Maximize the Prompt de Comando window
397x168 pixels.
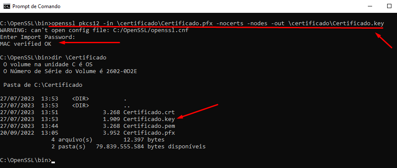click(x=389, y=6)
